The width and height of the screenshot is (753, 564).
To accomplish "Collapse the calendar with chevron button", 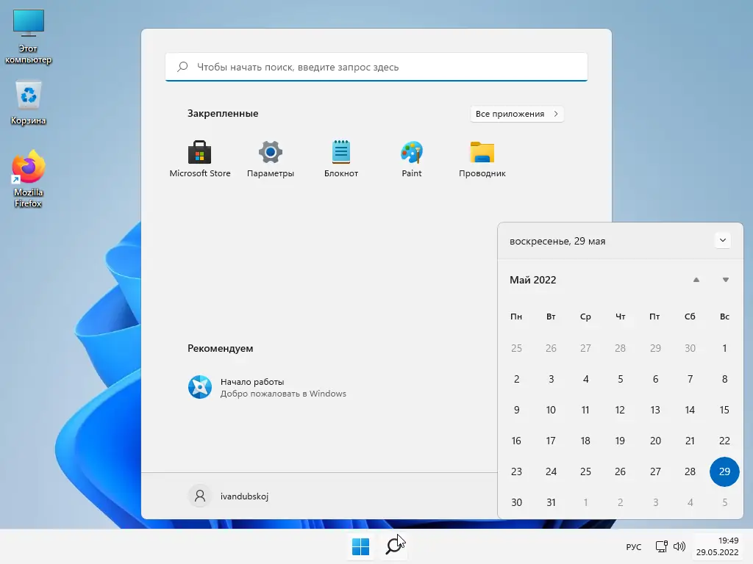I will coord(722,240).
